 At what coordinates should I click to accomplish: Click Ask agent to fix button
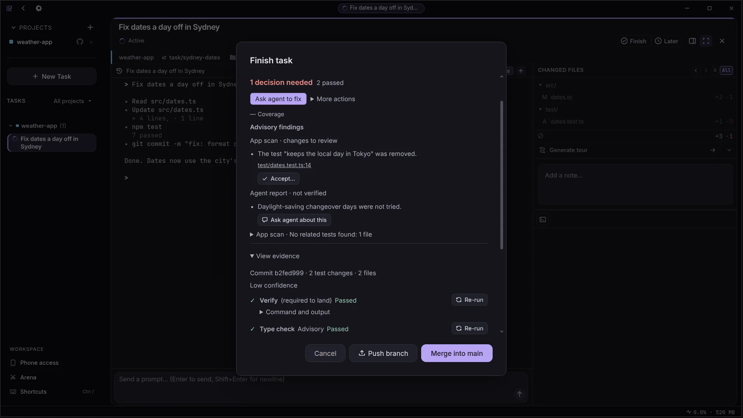[x=278, y=99]
